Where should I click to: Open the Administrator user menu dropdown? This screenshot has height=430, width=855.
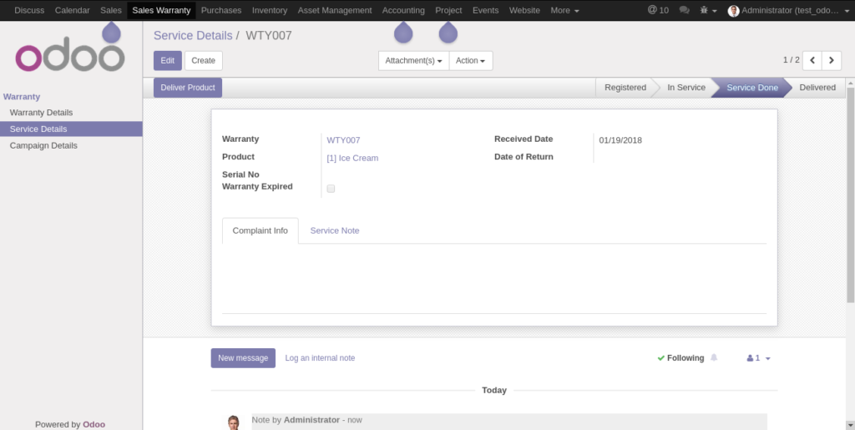(789, 10)
